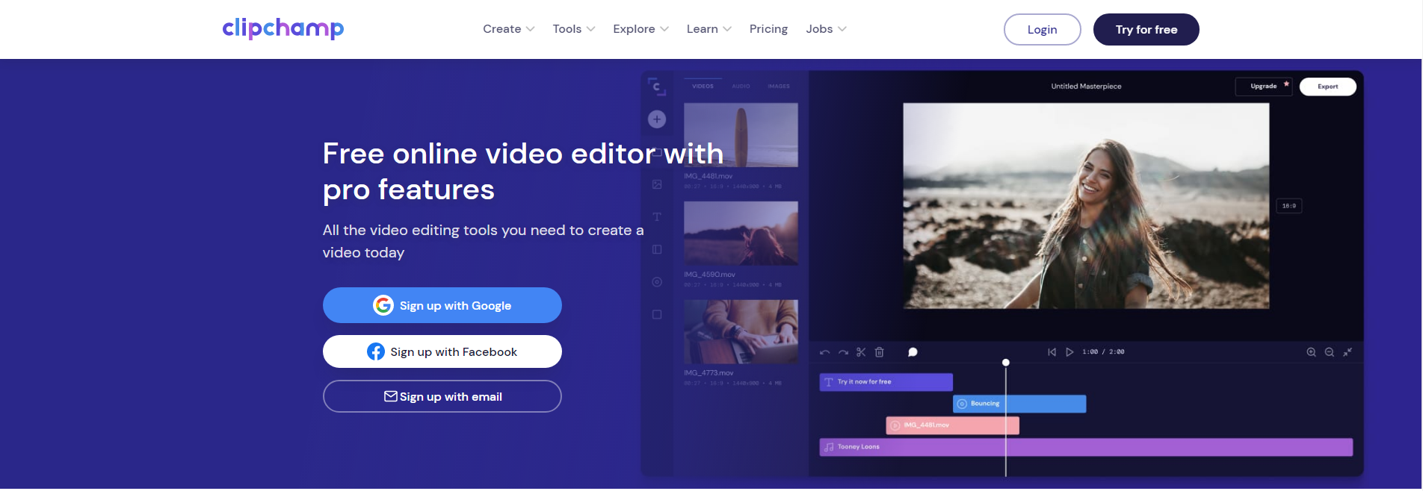The height and width of the screenshot is (491, 1423).
Task: Click the IMG_4481.mov file name in media list
Action: (x=708, y=176)
